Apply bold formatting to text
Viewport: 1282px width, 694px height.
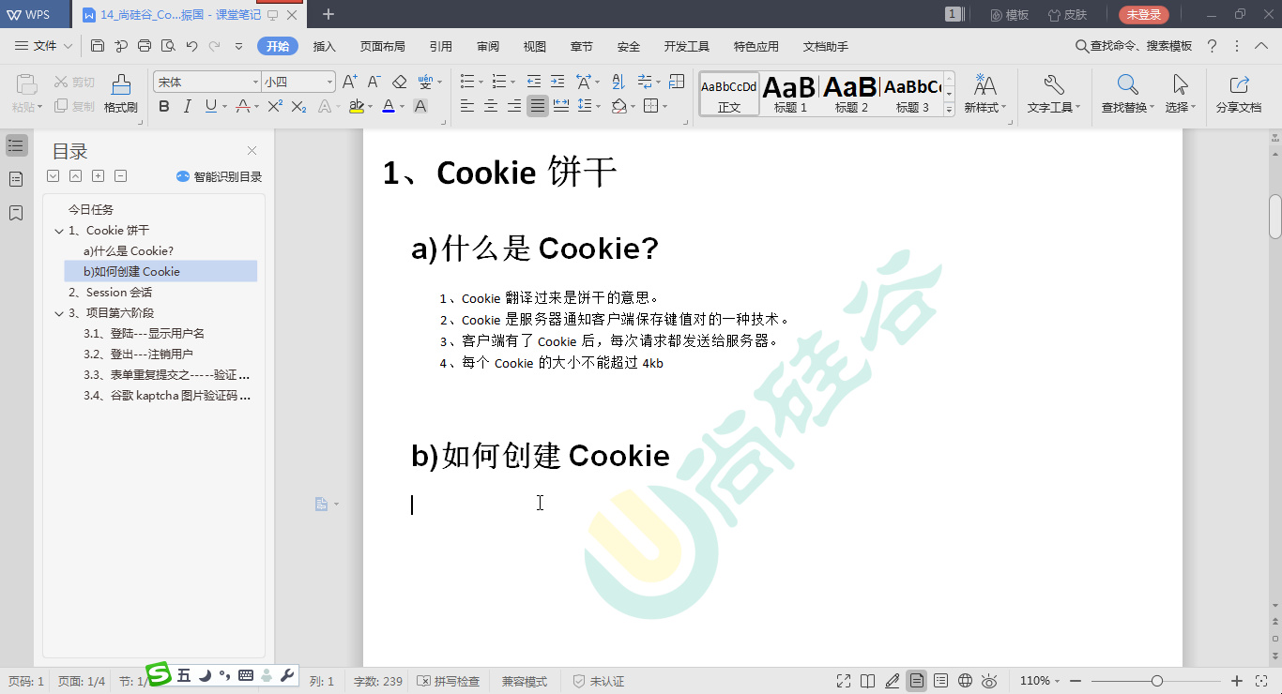tap(165, 106)
